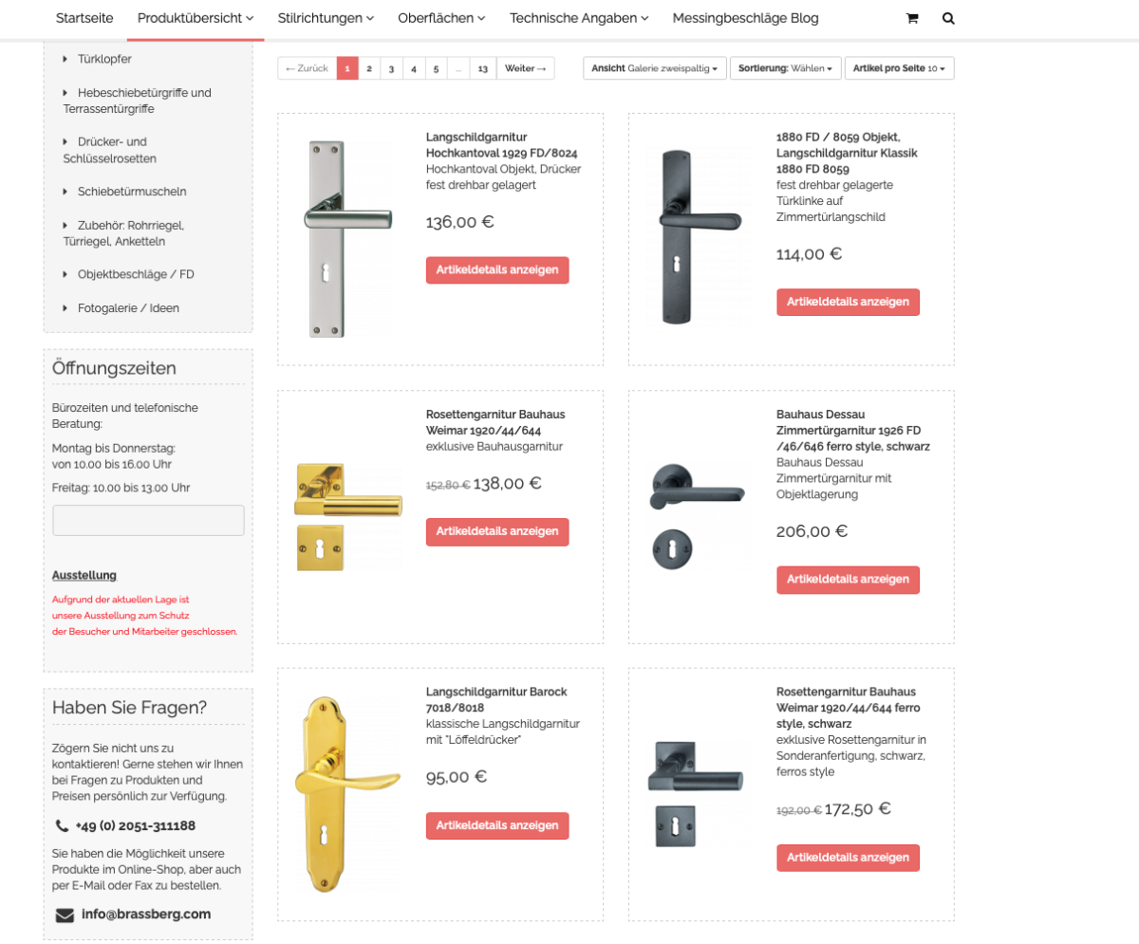Image resolution: width=1139 pixels, height=944 pixels.
Task: Expand the Stilrichtungen menu
Action: (326, 18)
